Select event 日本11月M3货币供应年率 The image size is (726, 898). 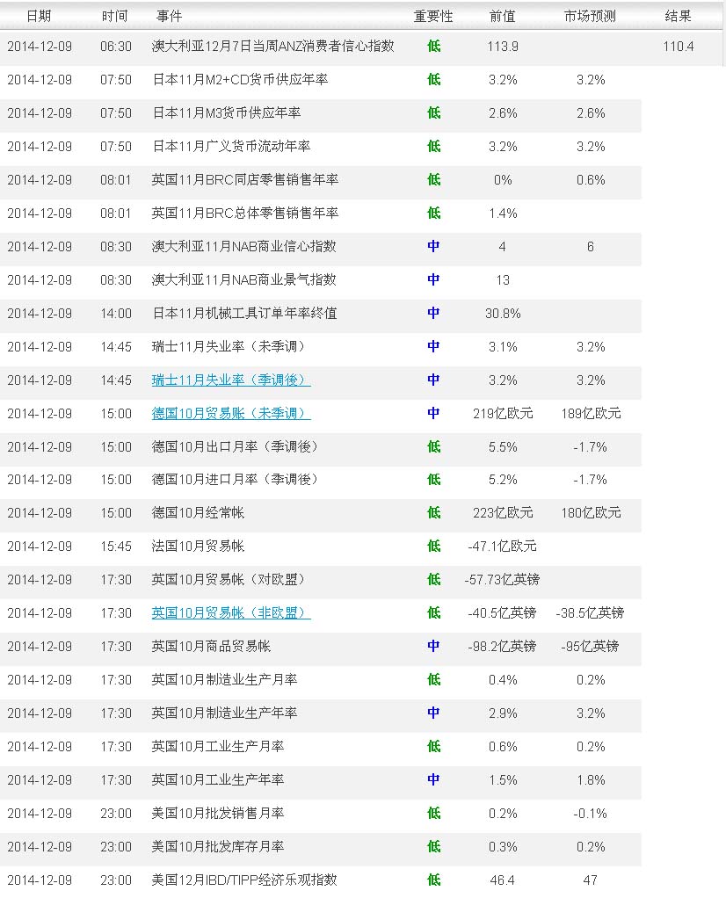[x=227, y=112]
